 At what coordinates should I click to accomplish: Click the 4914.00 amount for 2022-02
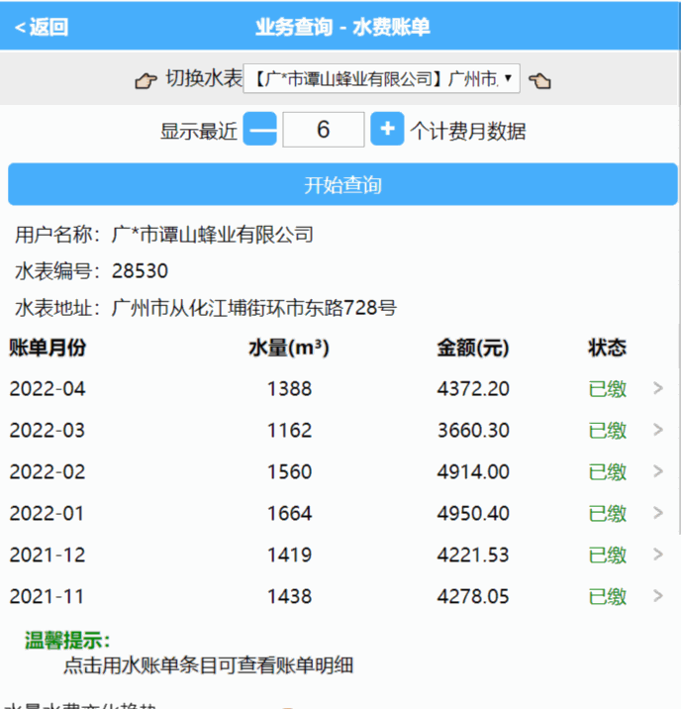point(473,472)
